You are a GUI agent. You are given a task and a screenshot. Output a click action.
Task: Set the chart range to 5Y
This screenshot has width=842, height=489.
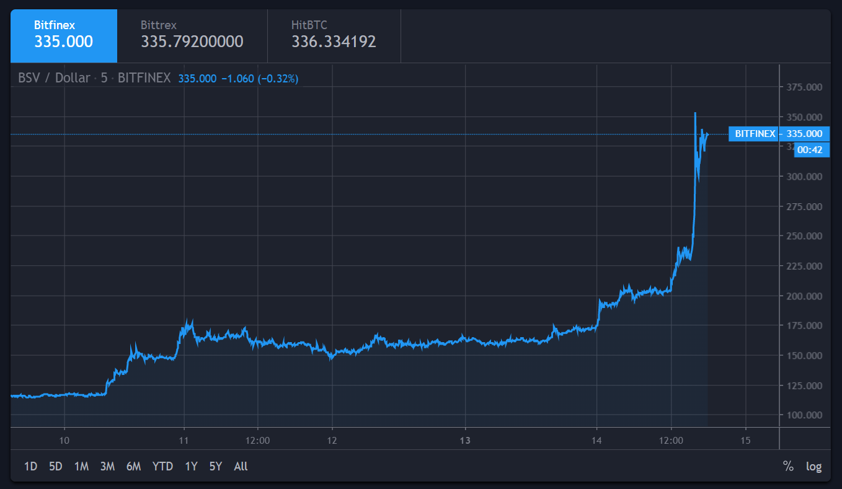pyautogui.click(x=215, y=466)
